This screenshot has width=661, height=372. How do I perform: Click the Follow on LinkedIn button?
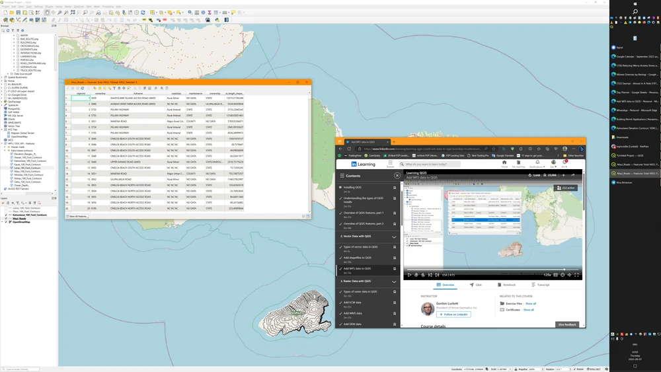pos(453,315)
